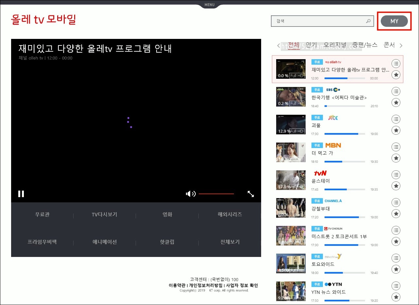Open schedule list icon for olleh tv

click(396, 64)
